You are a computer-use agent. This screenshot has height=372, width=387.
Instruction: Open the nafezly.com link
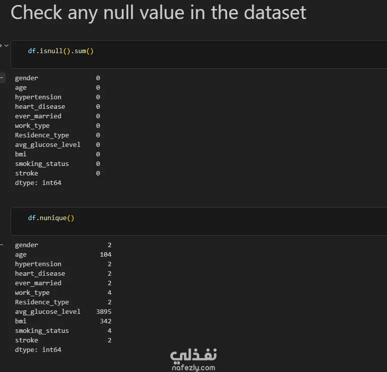[193, 367]
